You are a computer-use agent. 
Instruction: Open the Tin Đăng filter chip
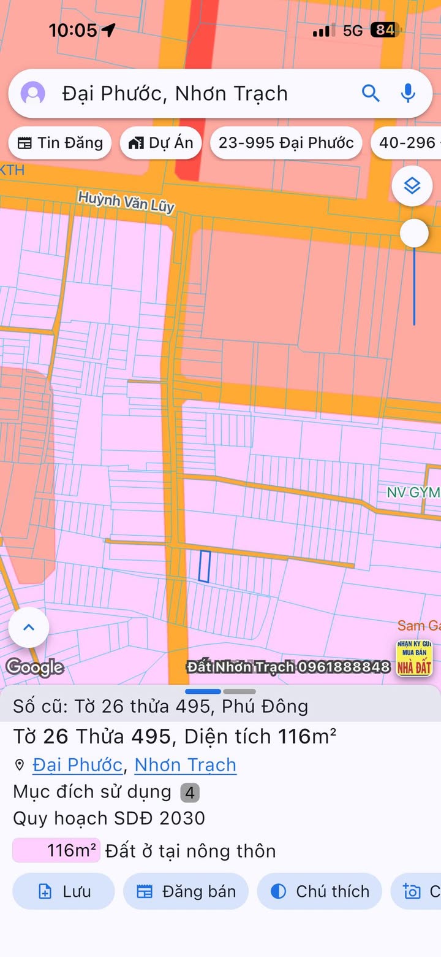(60, 143)
